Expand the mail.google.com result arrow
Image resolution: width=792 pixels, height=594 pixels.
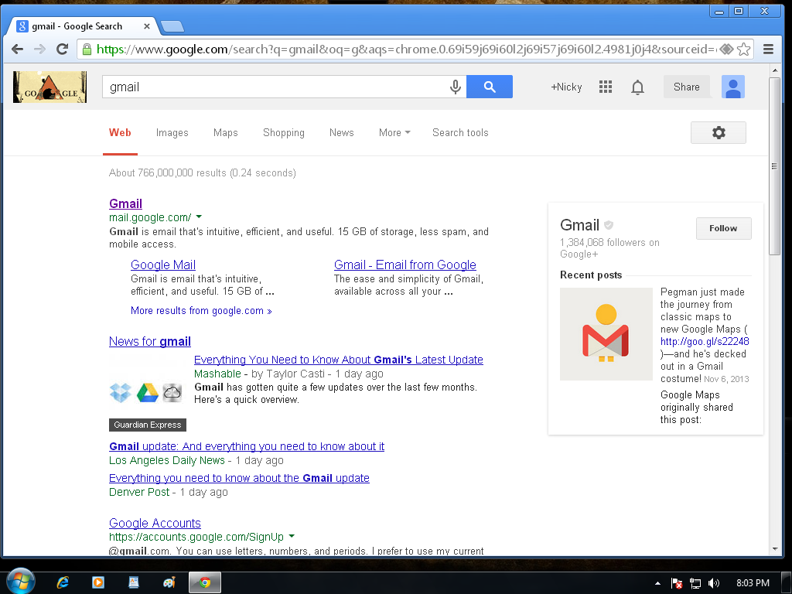(199, 217)
